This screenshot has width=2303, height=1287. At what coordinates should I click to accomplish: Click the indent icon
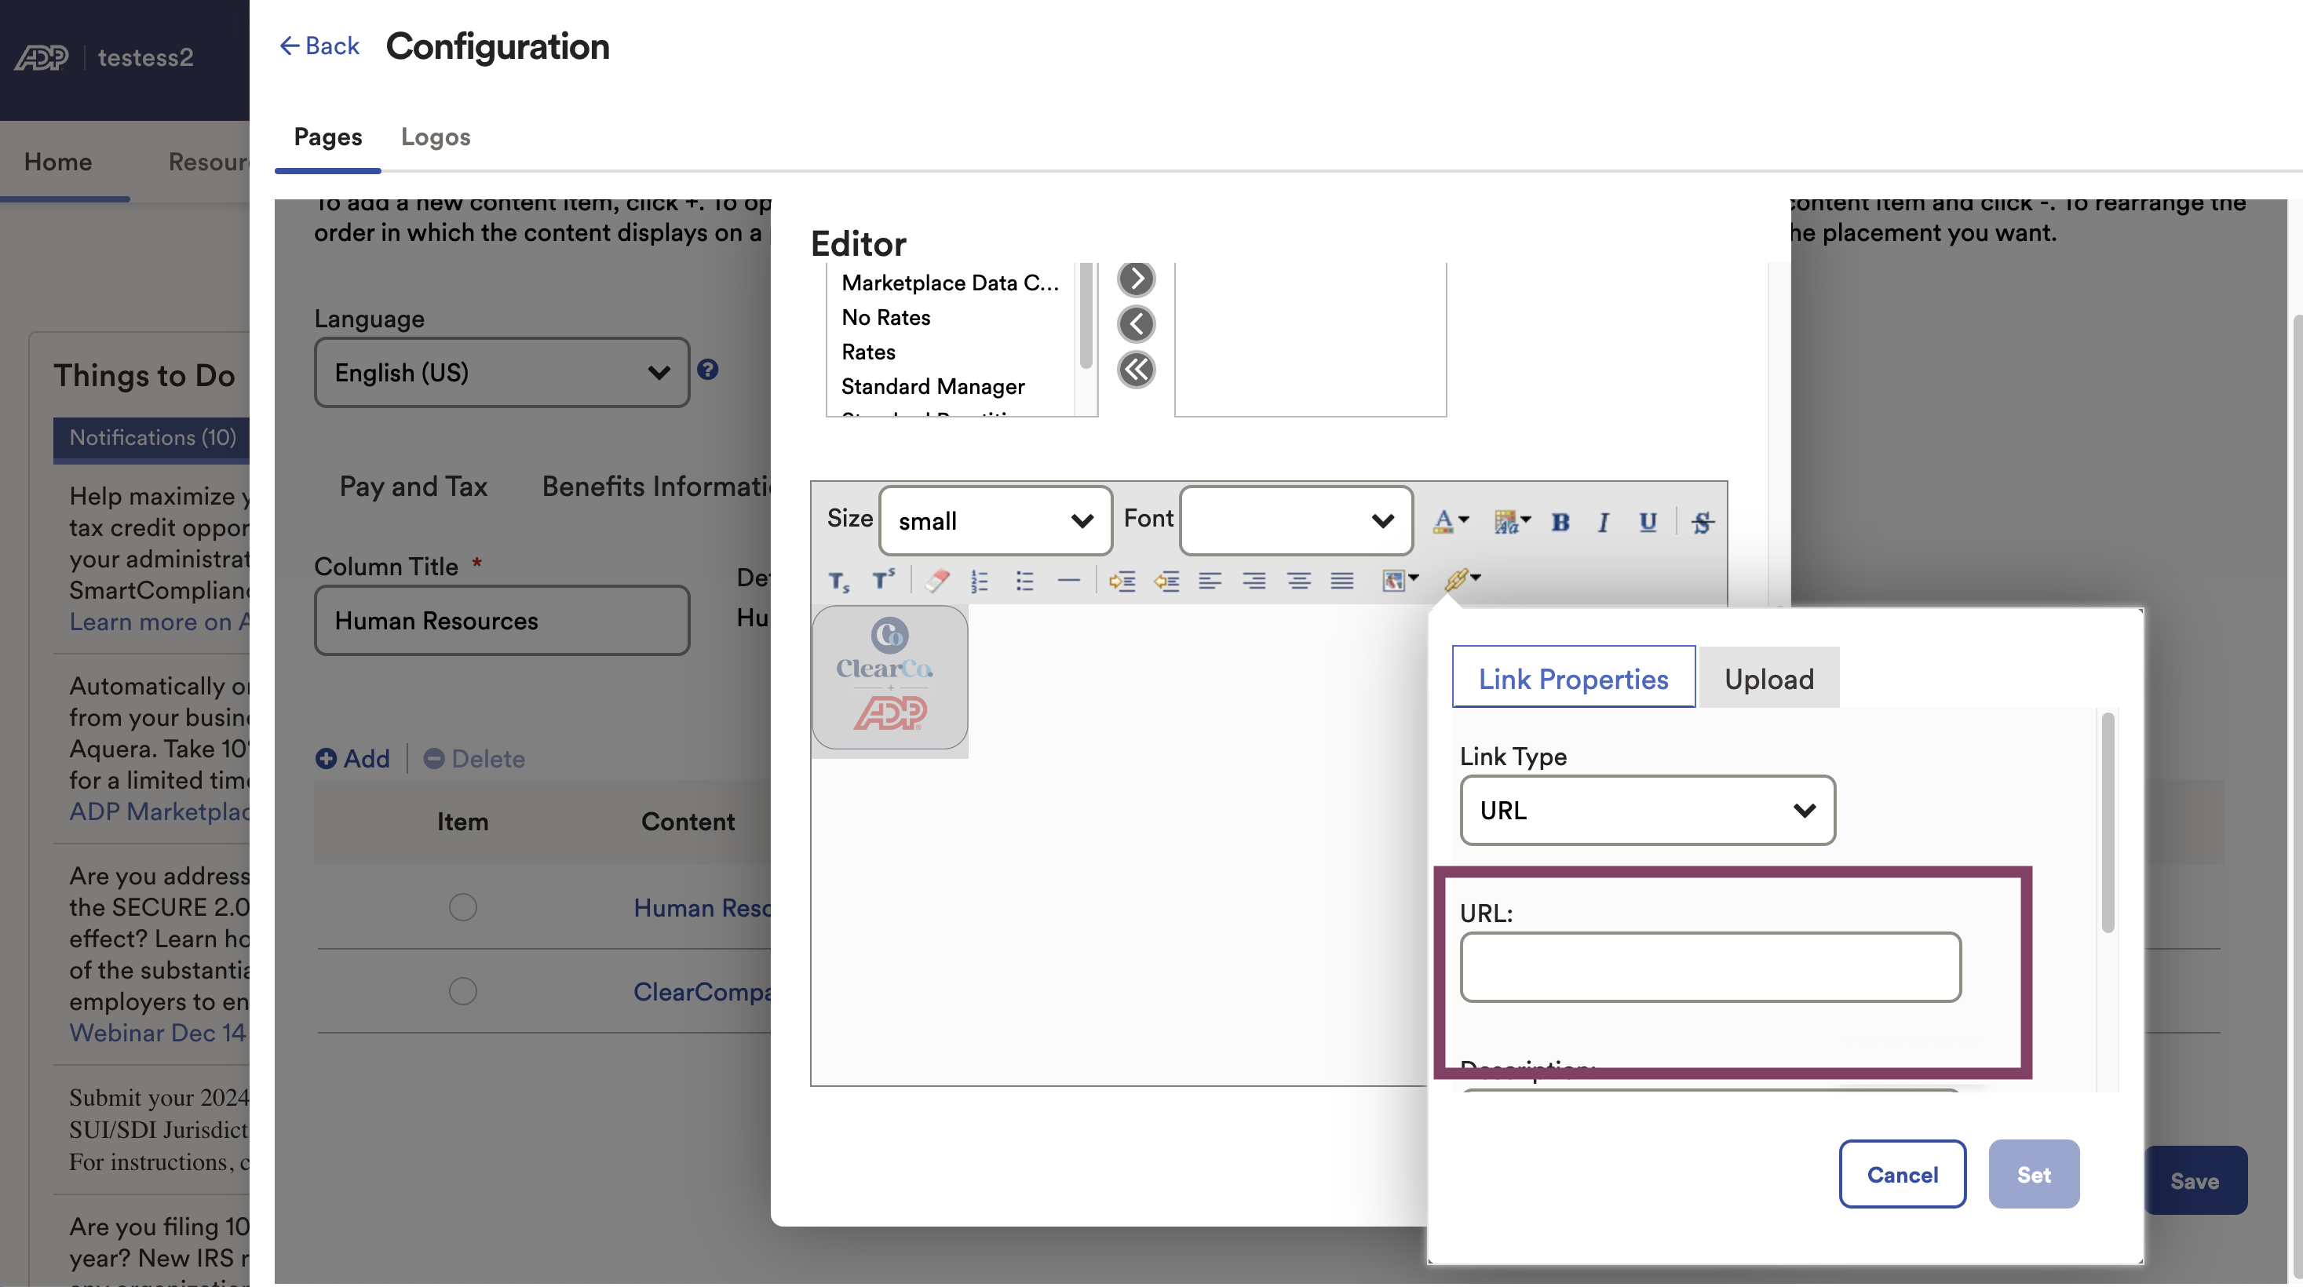(1122, 581)
